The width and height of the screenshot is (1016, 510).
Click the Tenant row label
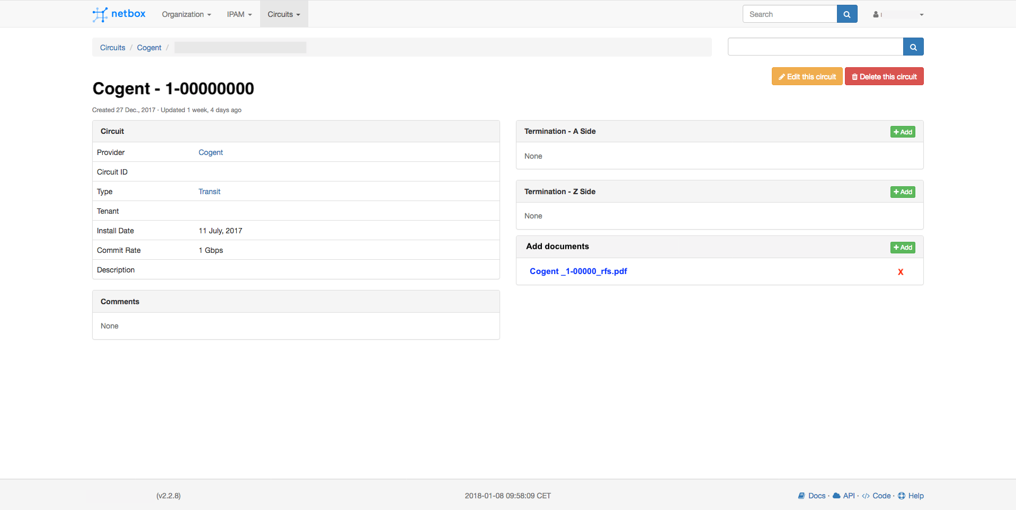point(108,211)
